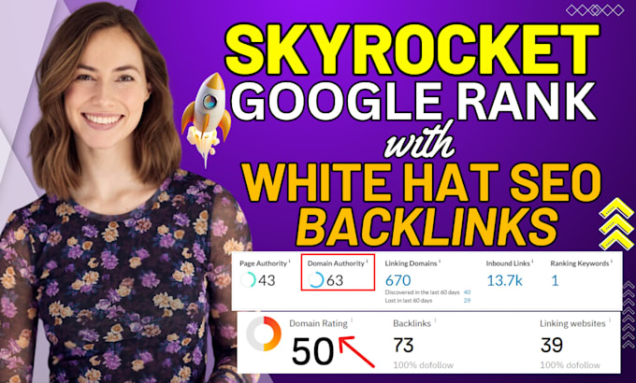636x383 pixels.
Task: Click the white GOOGLE RANK headline
Action: (413, 100)
